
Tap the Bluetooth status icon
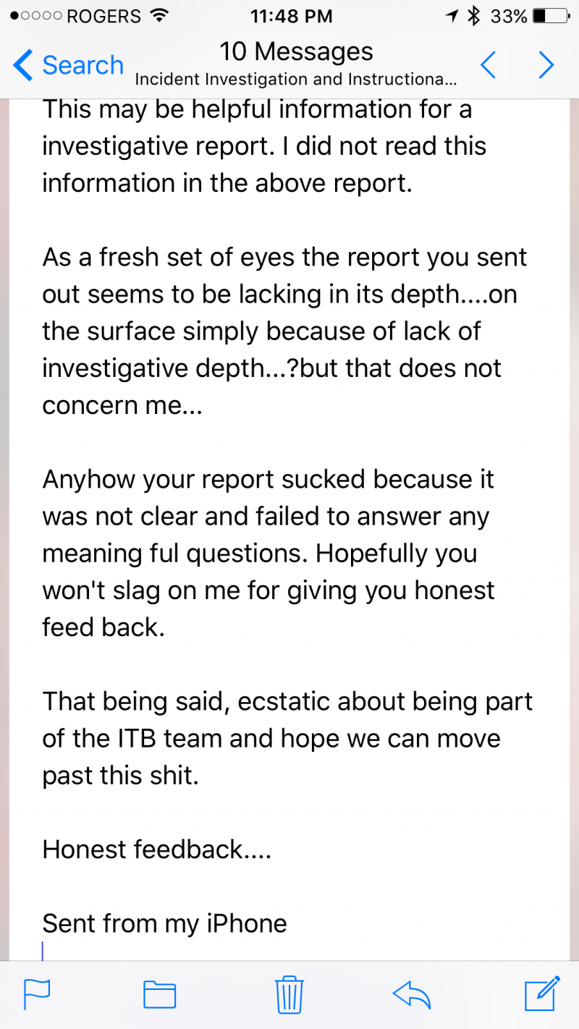click(x=474, y=16)
